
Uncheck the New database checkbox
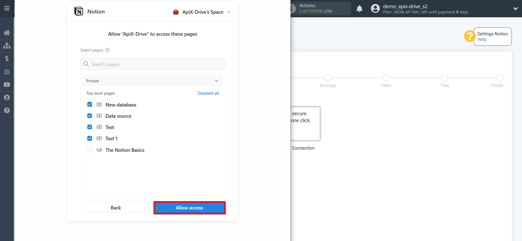[x=90, y=104]
